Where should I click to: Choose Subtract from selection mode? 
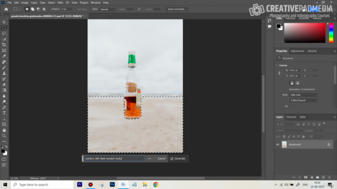pos(38,9)
